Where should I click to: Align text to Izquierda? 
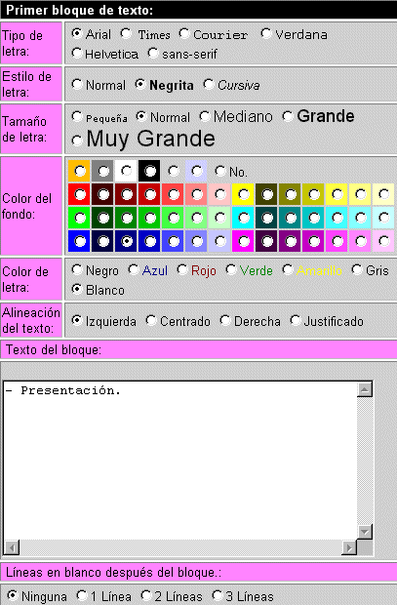pyautogui.click(x=77, y=320)
